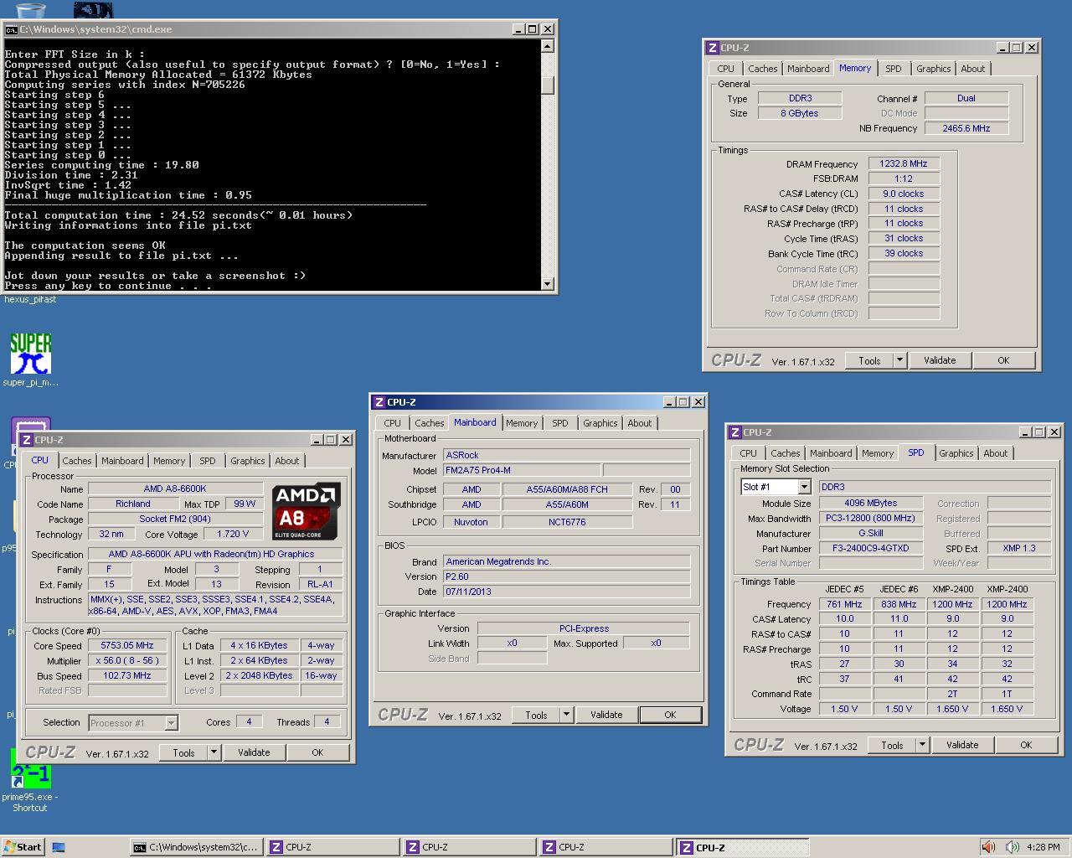Click the CPU-Z Mainboard window title icon
The height and width of the screenshot is (858, 1072).
(379, 402)
